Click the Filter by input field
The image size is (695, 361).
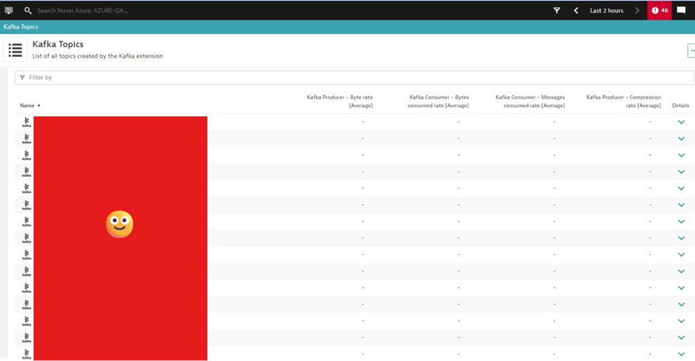click(356, 77)
